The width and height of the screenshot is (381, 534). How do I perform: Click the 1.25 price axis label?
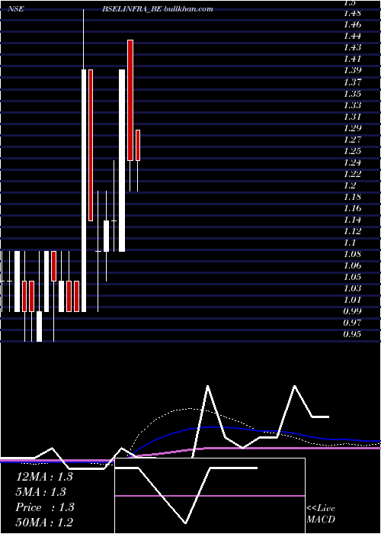[x=352, y=152]
